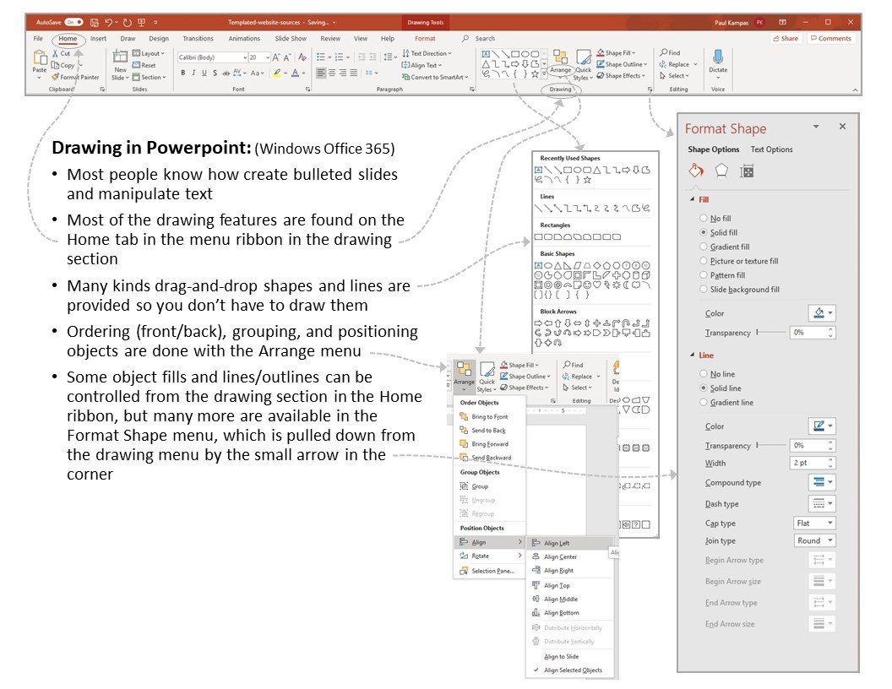Switch to the Insert ribbon tab
Image resolution: width=892 pixels, height=689 pixels.
[98, 39]
